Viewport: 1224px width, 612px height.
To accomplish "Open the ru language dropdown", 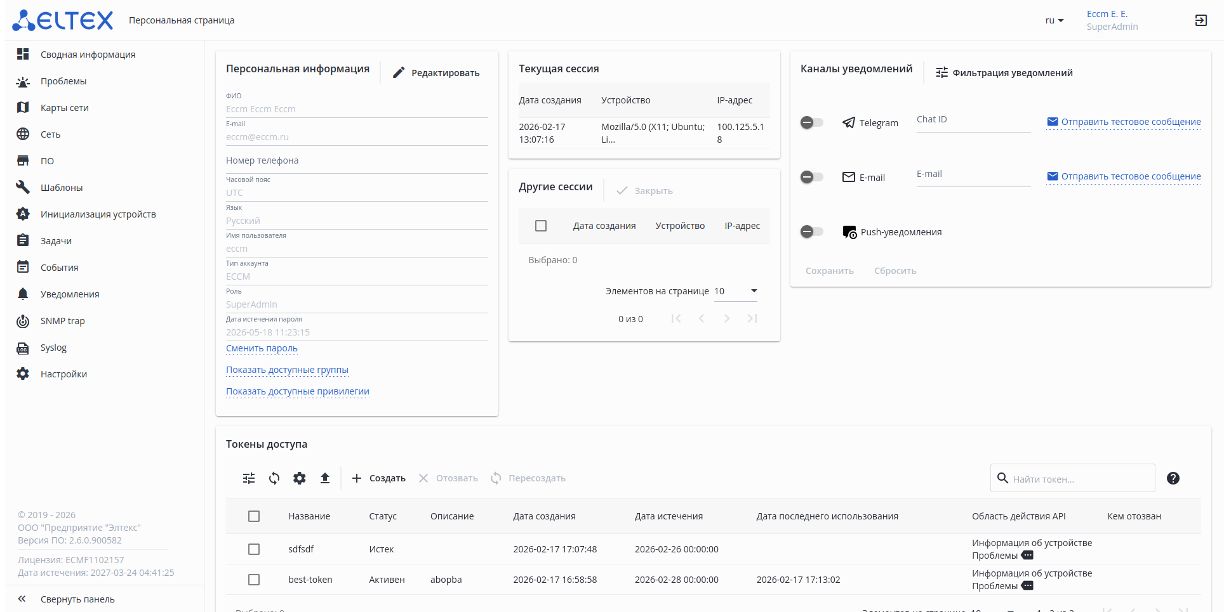I will (1054, 20).
